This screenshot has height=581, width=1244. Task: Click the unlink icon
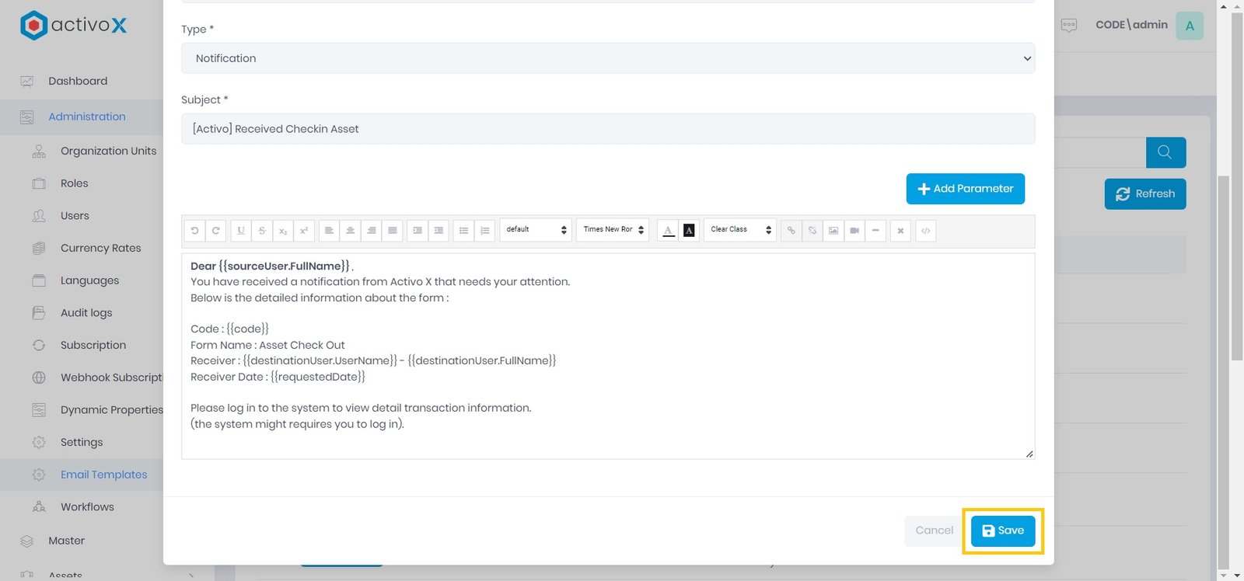(x=812, y=231)
